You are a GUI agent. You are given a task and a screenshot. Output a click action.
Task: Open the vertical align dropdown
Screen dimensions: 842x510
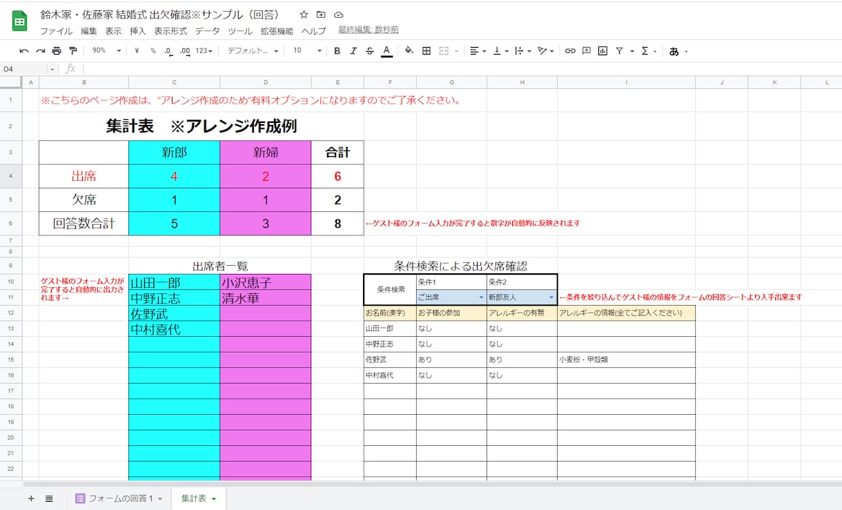[x=500, y=51]
